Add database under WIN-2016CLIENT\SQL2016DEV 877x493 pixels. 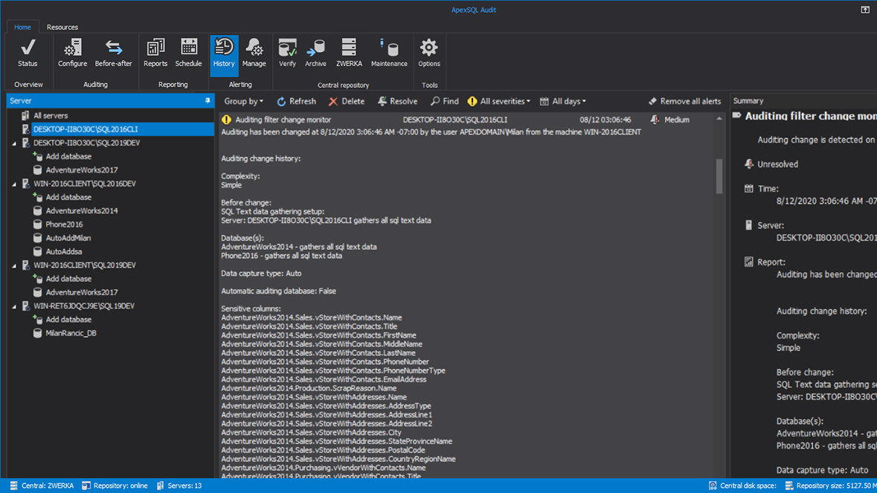point(68,197)
